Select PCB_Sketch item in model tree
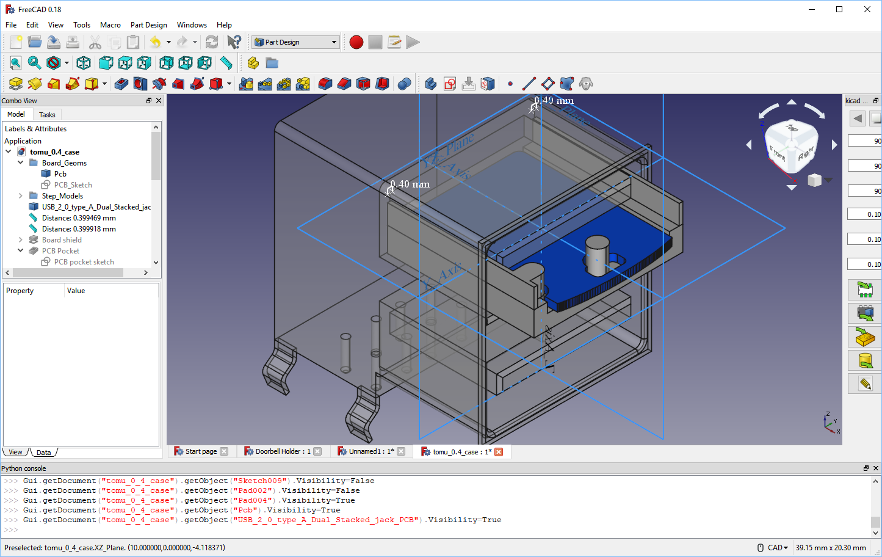 click(73, 185)
